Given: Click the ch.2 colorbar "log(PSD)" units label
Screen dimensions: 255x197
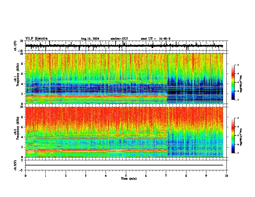Looking at the screenshot, I should pyautogui.click(x=241, y=137).
